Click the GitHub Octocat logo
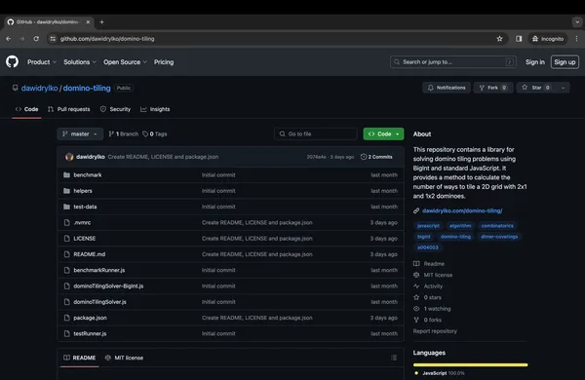 12,62
